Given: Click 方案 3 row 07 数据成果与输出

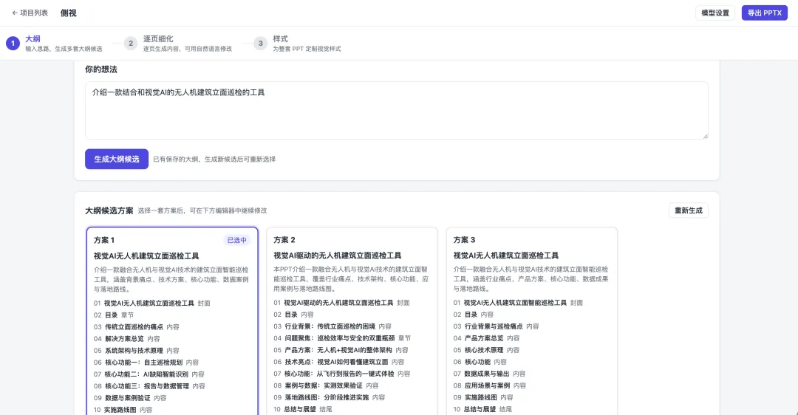Looking at the screenshot, I should pyautogui.click(x=490, y=374).
